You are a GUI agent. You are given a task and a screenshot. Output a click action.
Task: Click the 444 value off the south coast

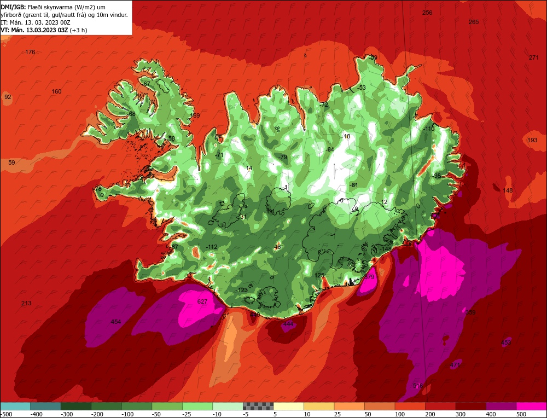[x=288, y=324]
